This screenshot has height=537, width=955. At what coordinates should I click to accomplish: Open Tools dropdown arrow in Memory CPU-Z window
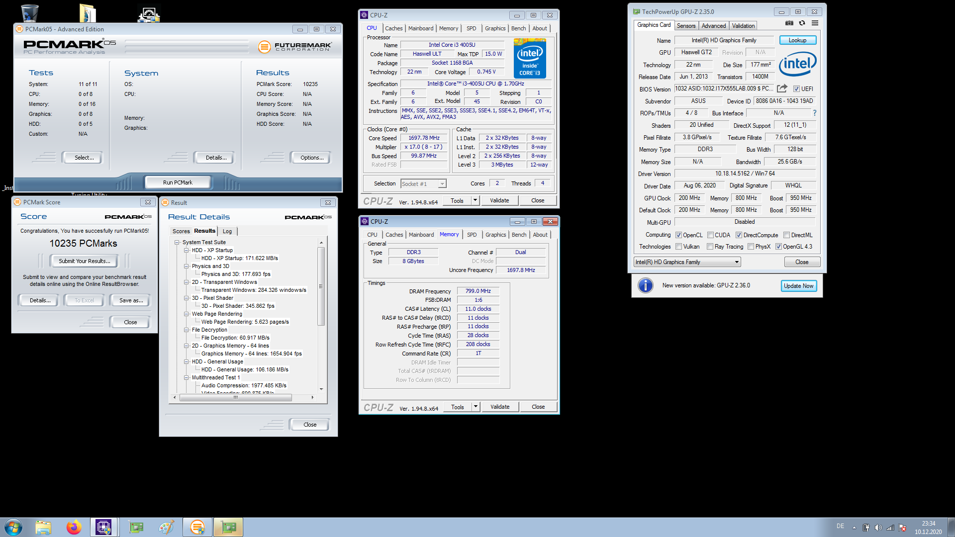[476, 407]
